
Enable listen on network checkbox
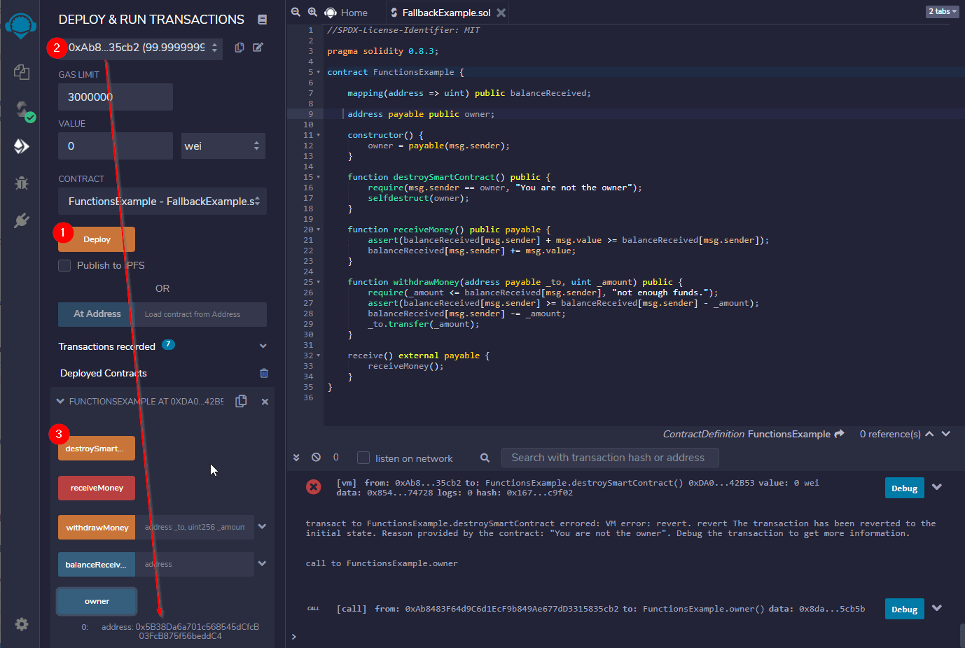pyautogui.click(x=363, y=458)
